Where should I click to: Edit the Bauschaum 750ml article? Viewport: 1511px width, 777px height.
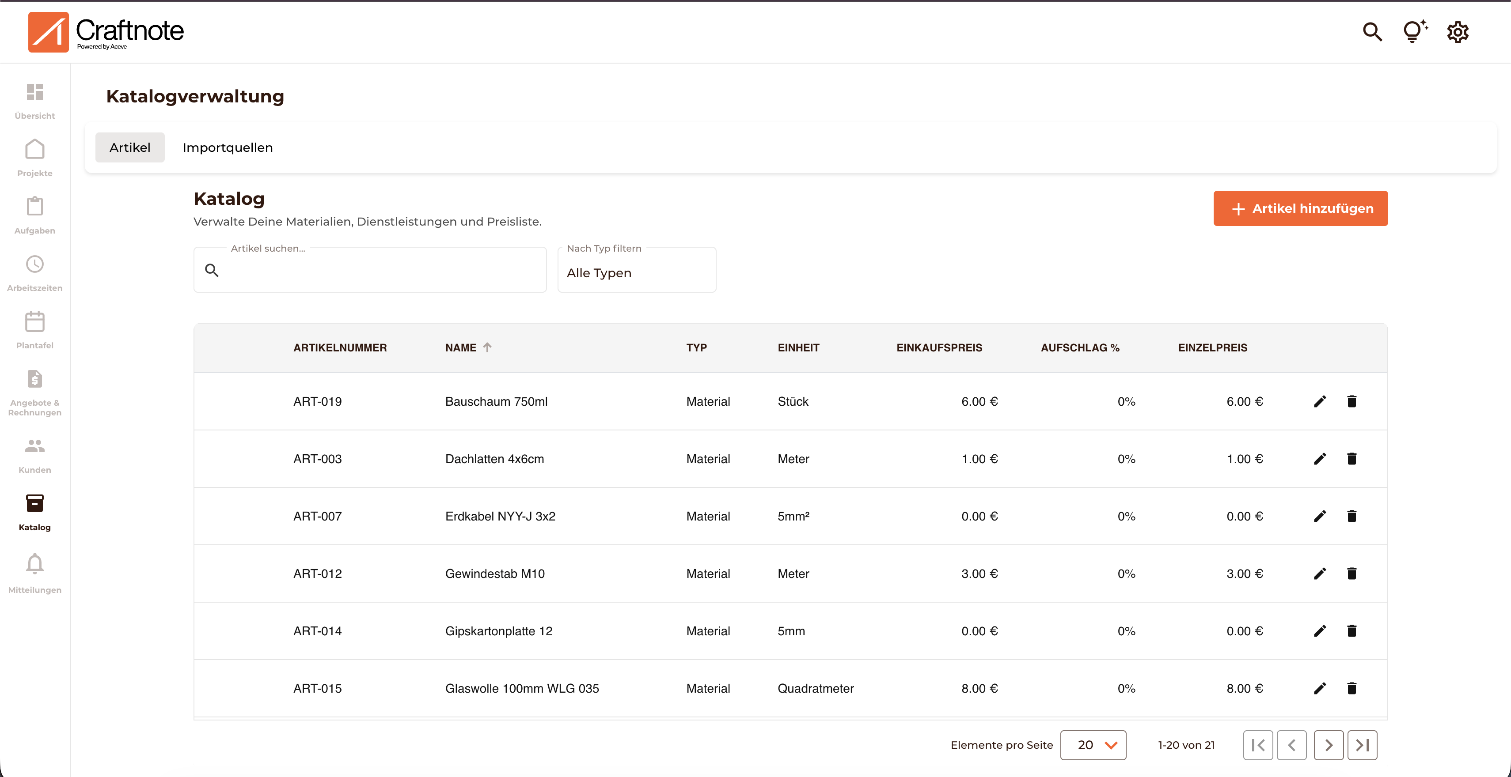pyautogui.click(x=1320, y=401)
